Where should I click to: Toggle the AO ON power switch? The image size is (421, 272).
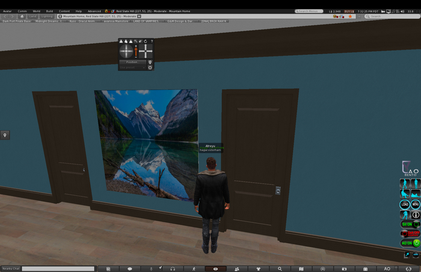[x=410, y=243]
